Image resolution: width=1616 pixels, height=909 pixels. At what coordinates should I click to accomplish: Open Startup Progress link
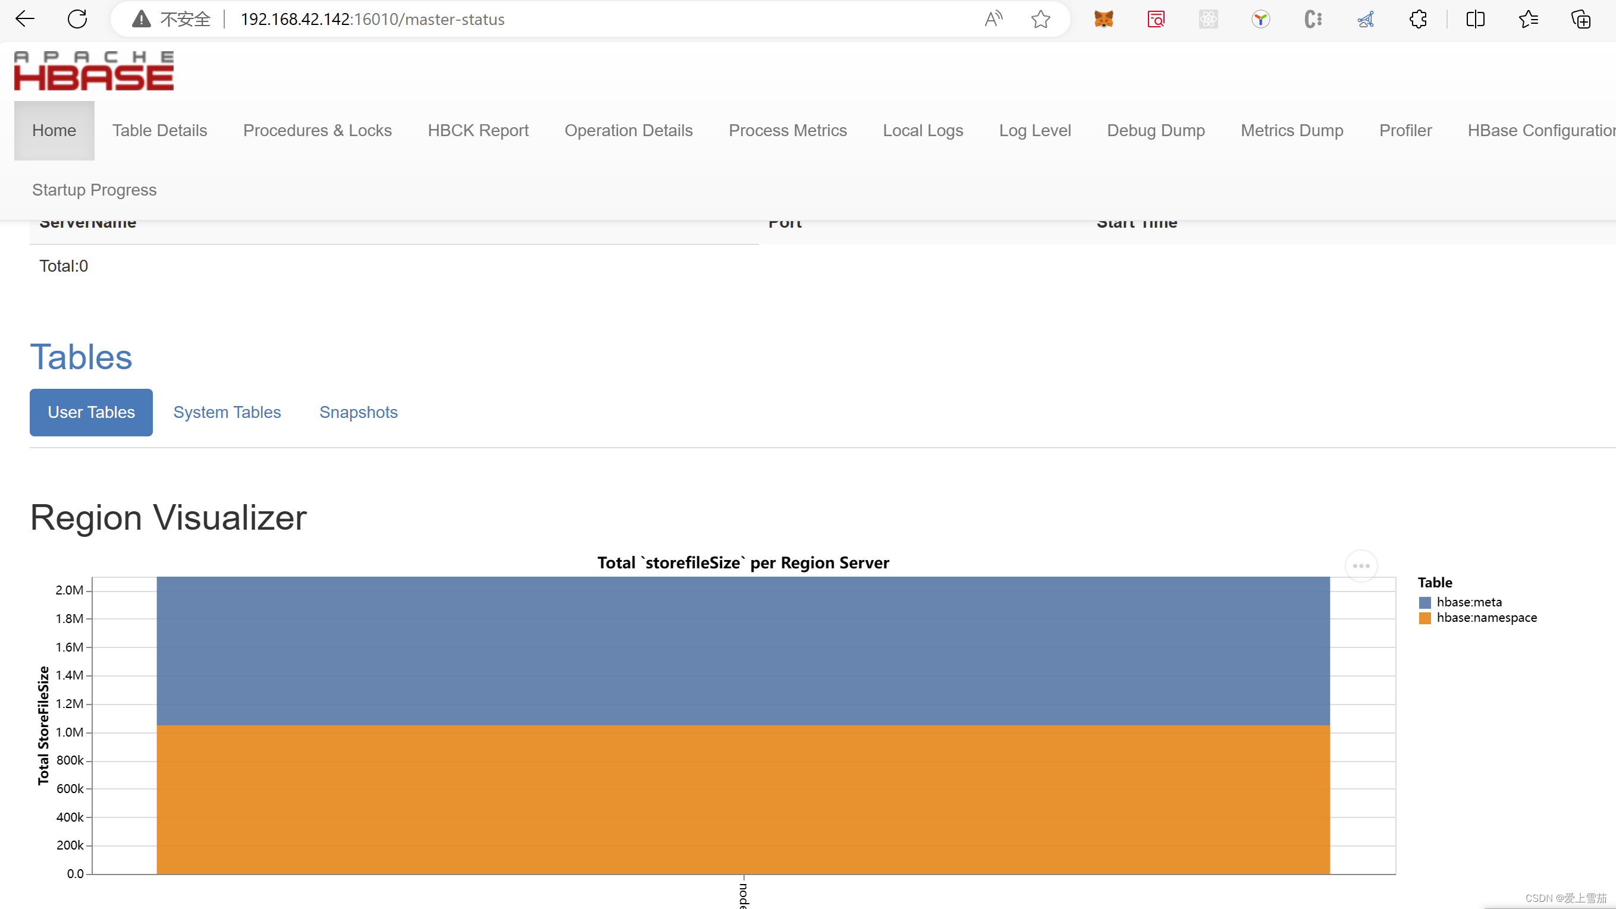pyautogui.click(x=94, y=190)
